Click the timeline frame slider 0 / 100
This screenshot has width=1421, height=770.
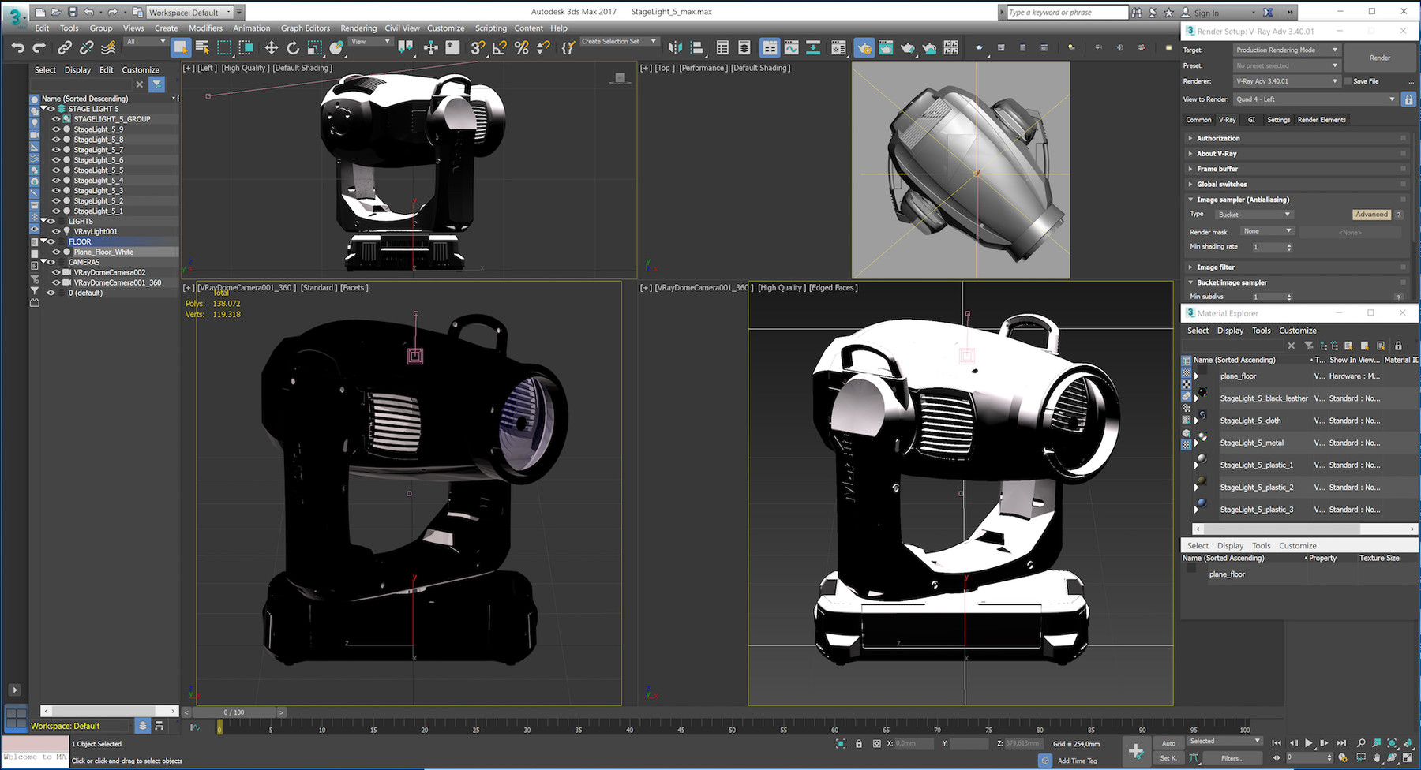pyautogui.click(x=234, y=712)
